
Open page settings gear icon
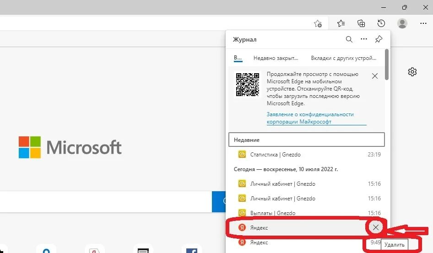pyautogui.click(x=412, y=72)
